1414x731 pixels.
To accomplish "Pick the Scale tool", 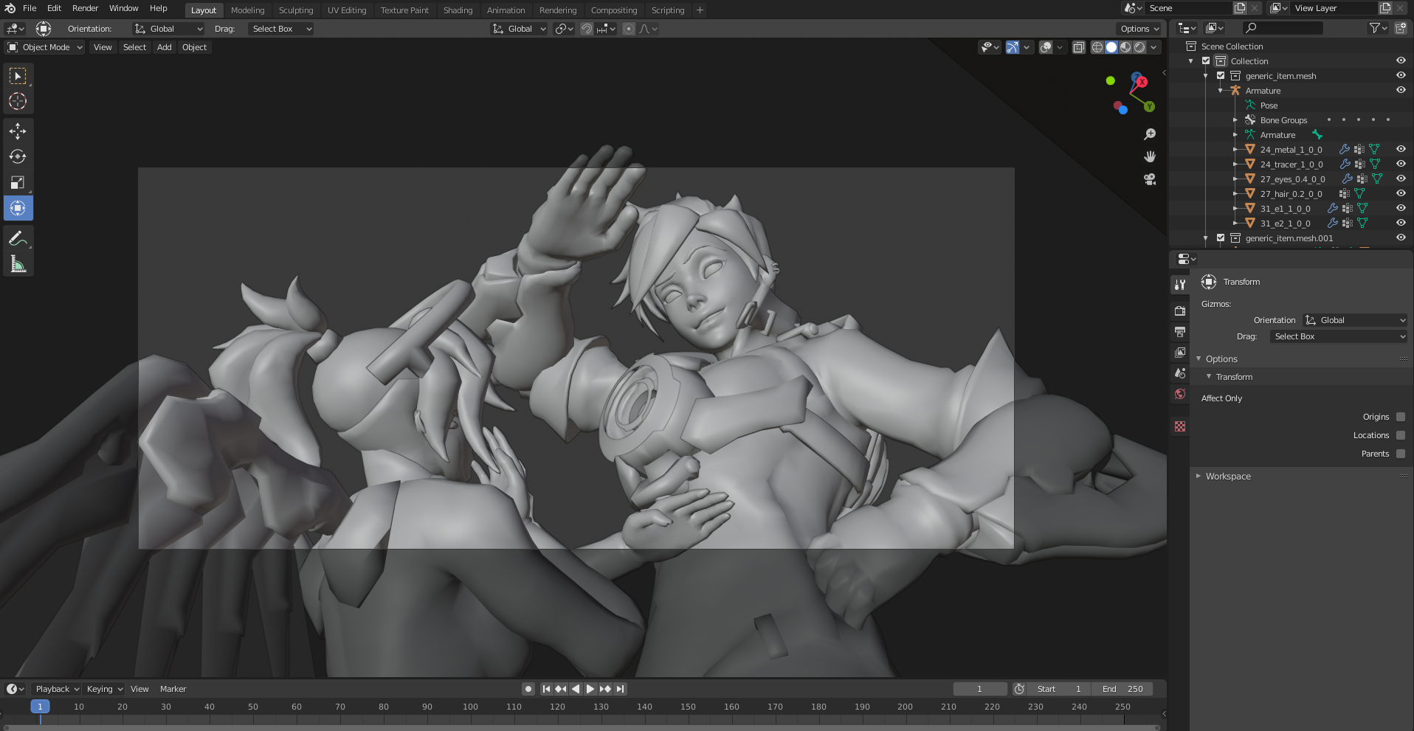I will (18, 183).
